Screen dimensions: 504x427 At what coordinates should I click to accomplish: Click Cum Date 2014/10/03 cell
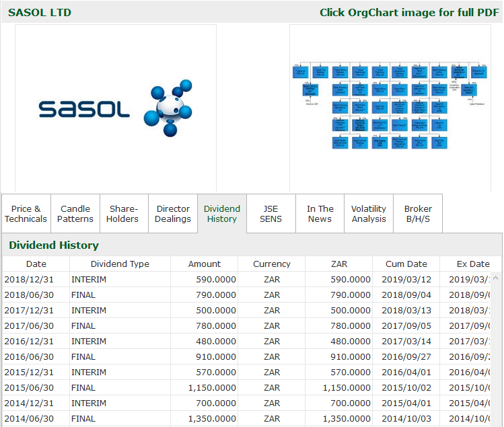click(x=406, y=418)
